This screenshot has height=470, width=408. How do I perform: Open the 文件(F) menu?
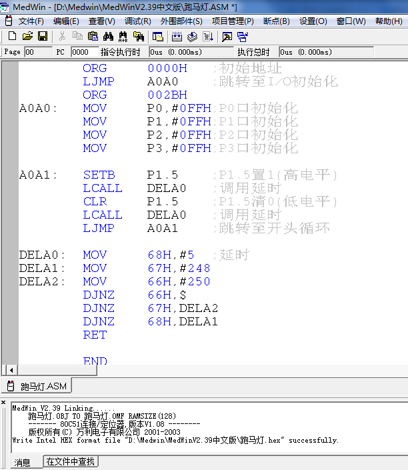tap(31, 21)
